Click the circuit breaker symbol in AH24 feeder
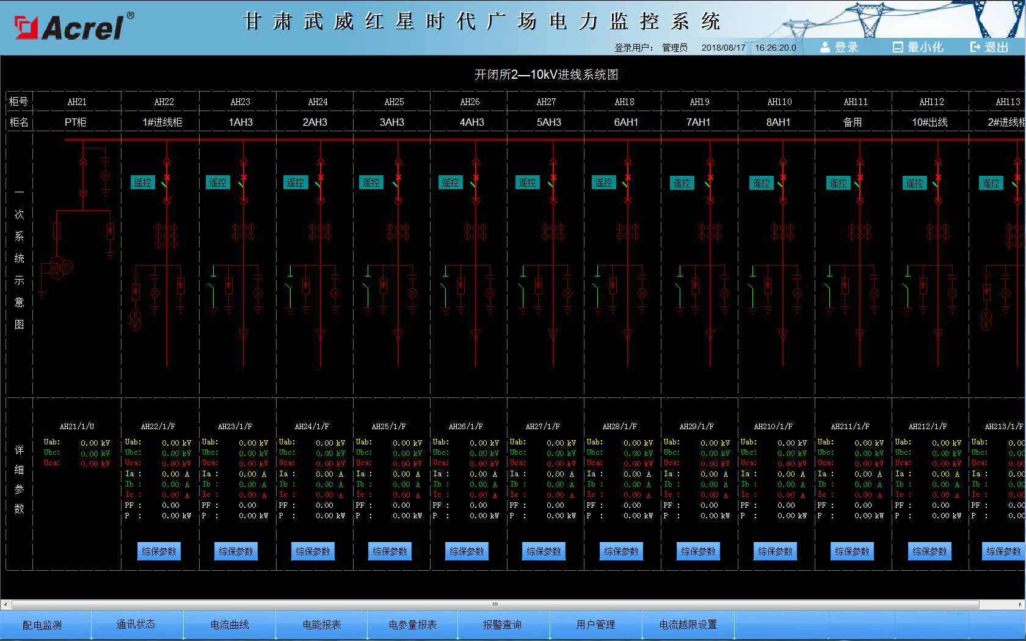This screenshot has height=641, width=1026. (320, 181)
